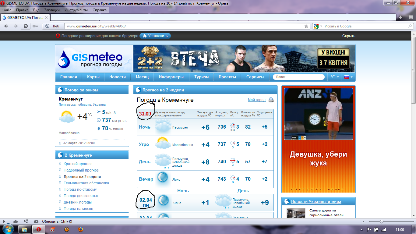The height and width of the screenshot is (234, 416).
Task: Open the Сервисы site tab
Action: (255, 77)
